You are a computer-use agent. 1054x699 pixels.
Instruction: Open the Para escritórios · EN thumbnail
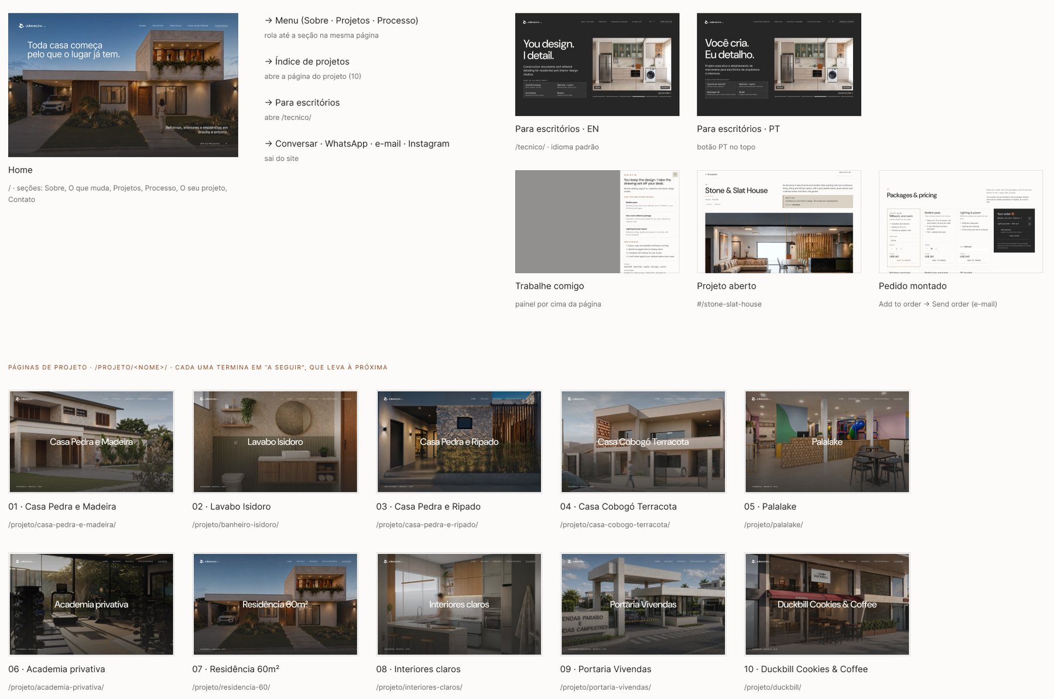[x=597, y=64]
